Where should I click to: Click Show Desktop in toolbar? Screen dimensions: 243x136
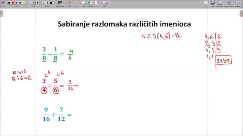pyautogui.click(x=229, y=4)
